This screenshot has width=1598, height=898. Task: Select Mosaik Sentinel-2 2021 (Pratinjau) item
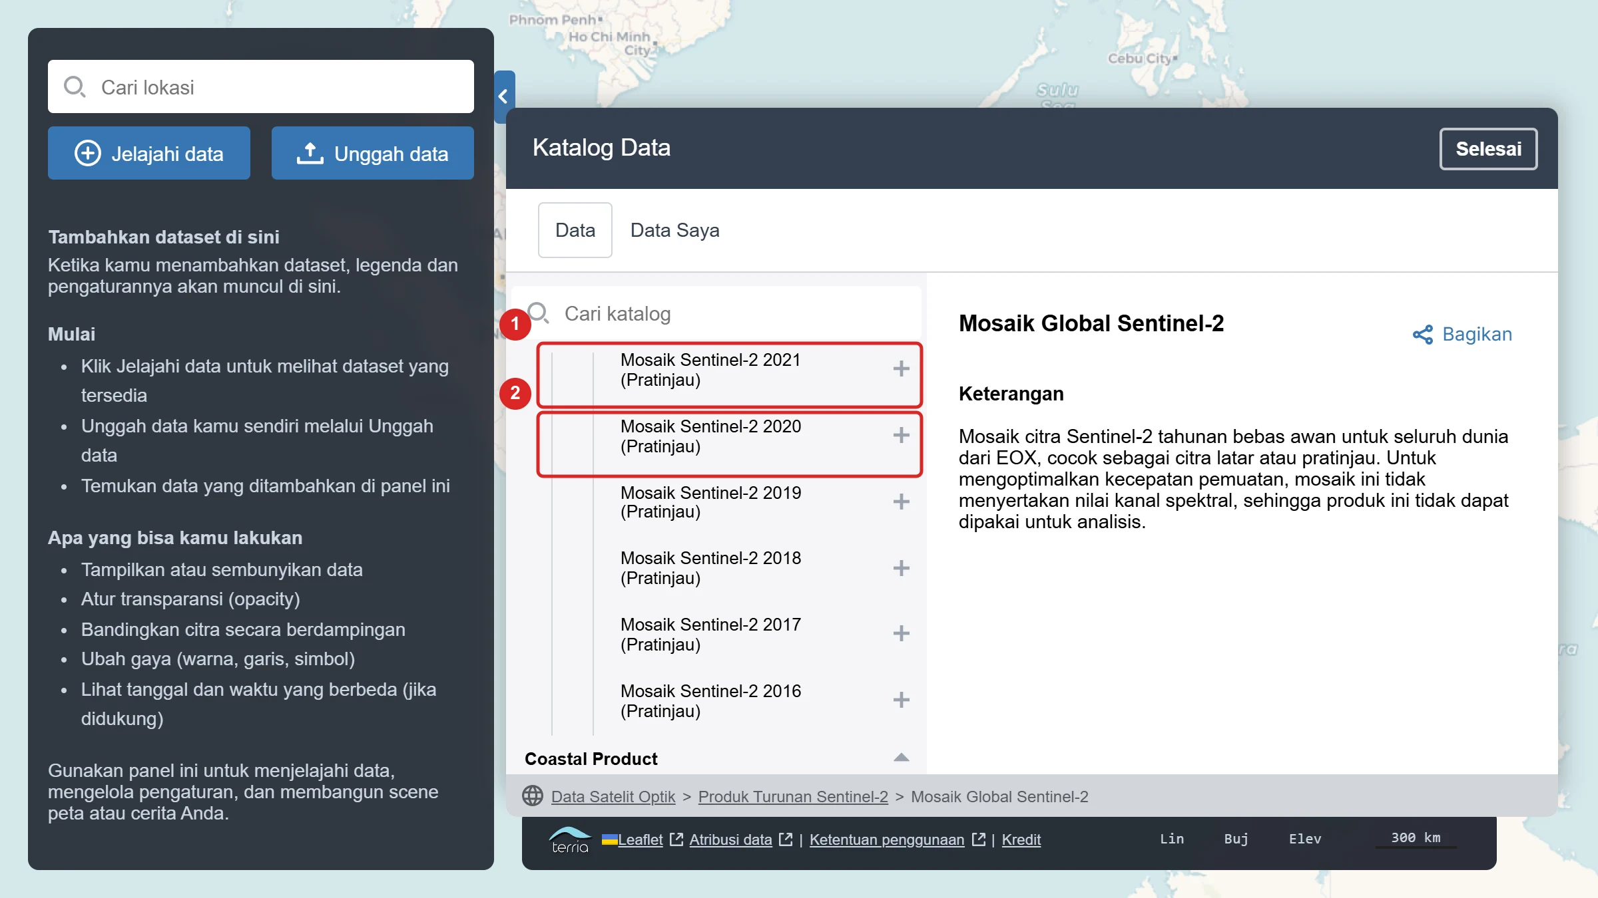(x=710, y=370)
